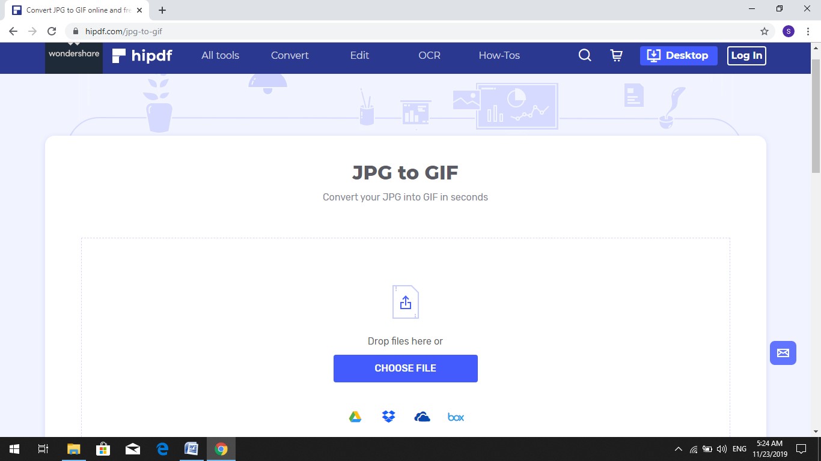Open Wi-Fi network settings icon
This screenshot has width=821, height=461.
click(x=694, y=449)
